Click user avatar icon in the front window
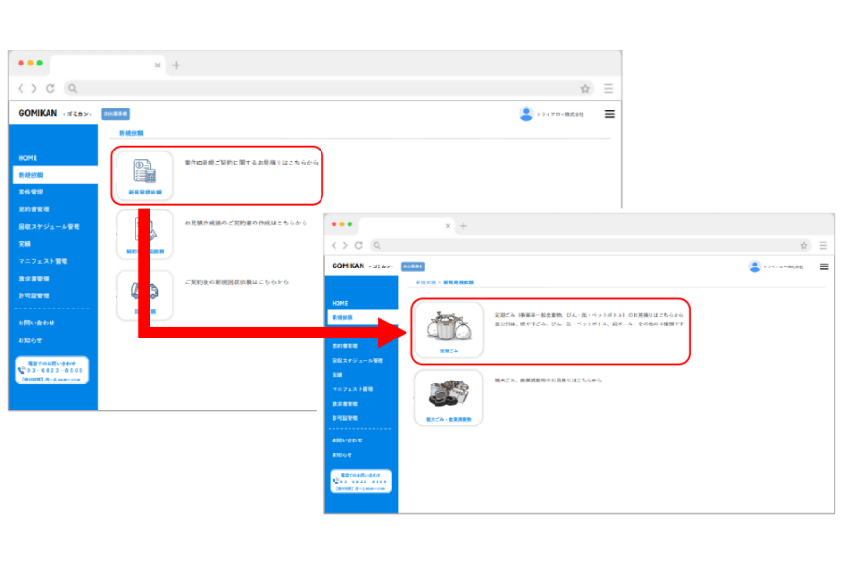This screenshot has width=841, height=561. (755, 266)
